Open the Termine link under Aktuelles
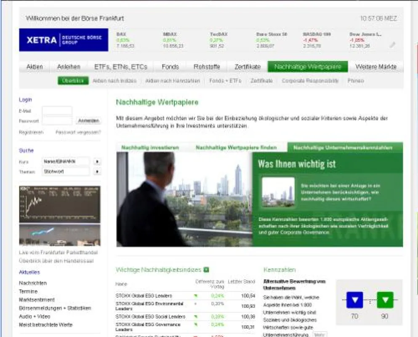This screenshot has height=337, width=418. [28, 292]
